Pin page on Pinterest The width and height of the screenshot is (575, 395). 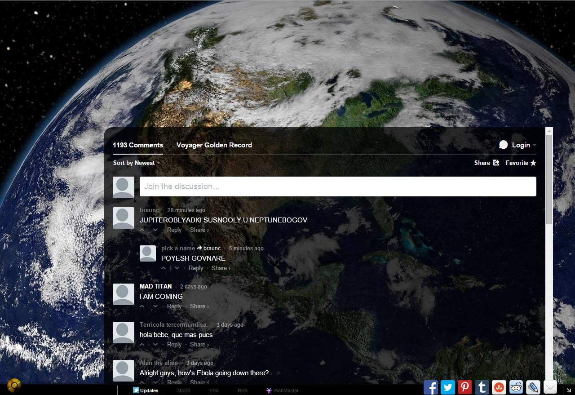[x=465, y=387]
